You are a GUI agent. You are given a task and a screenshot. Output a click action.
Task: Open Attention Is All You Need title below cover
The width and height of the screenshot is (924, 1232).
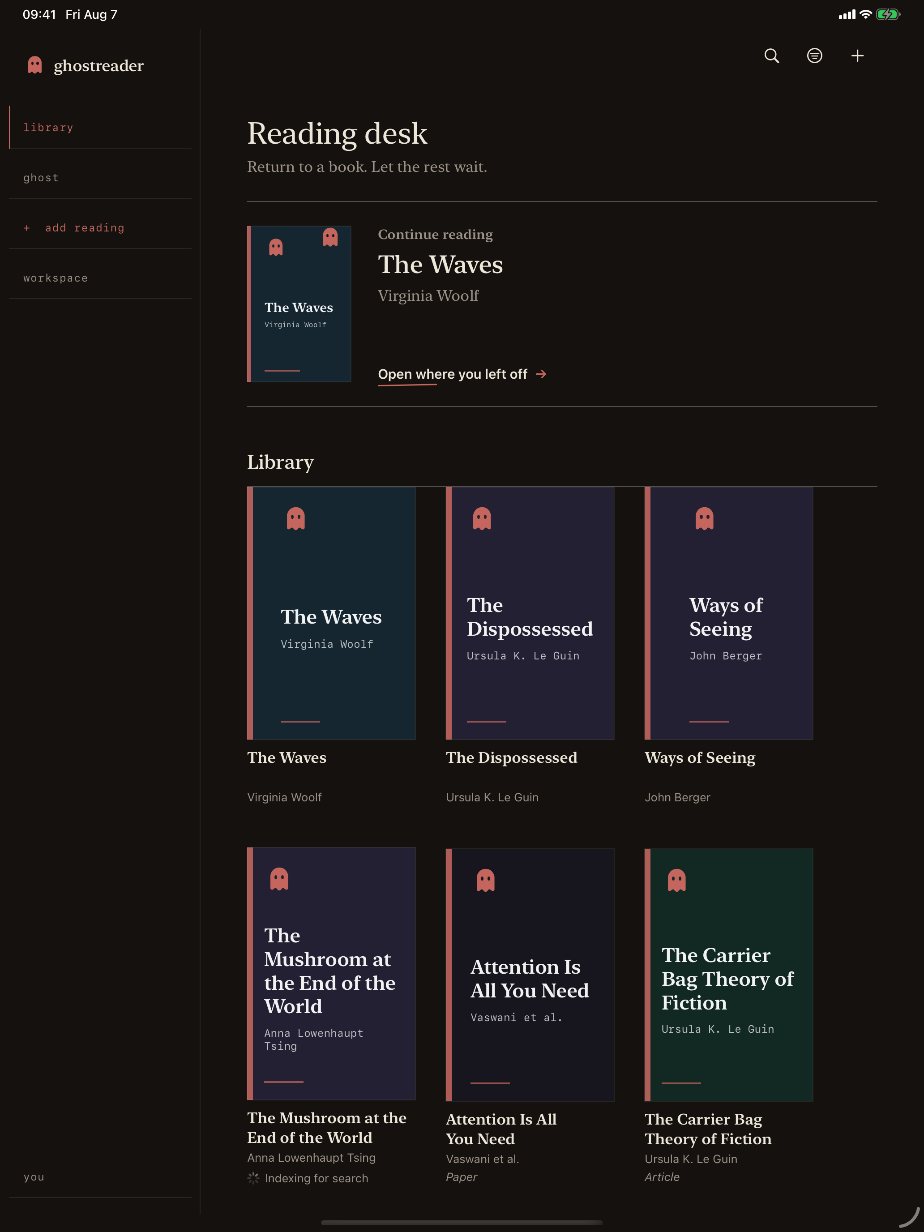pos(501,1129)
